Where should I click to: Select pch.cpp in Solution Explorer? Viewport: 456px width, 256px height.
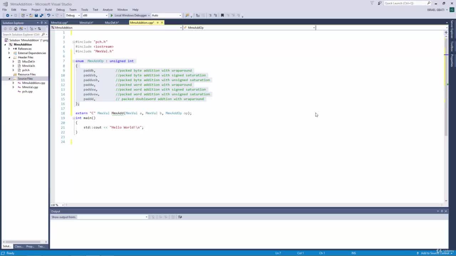[x=27, y=91]
